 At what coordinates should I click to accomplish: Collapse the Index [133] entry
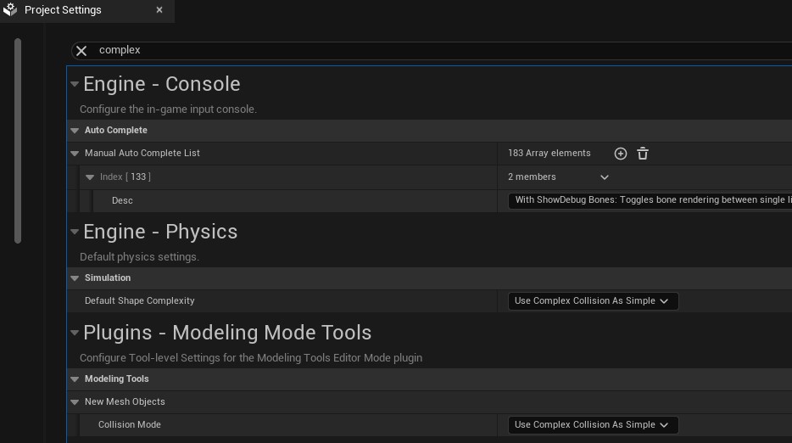pos(90,177)
